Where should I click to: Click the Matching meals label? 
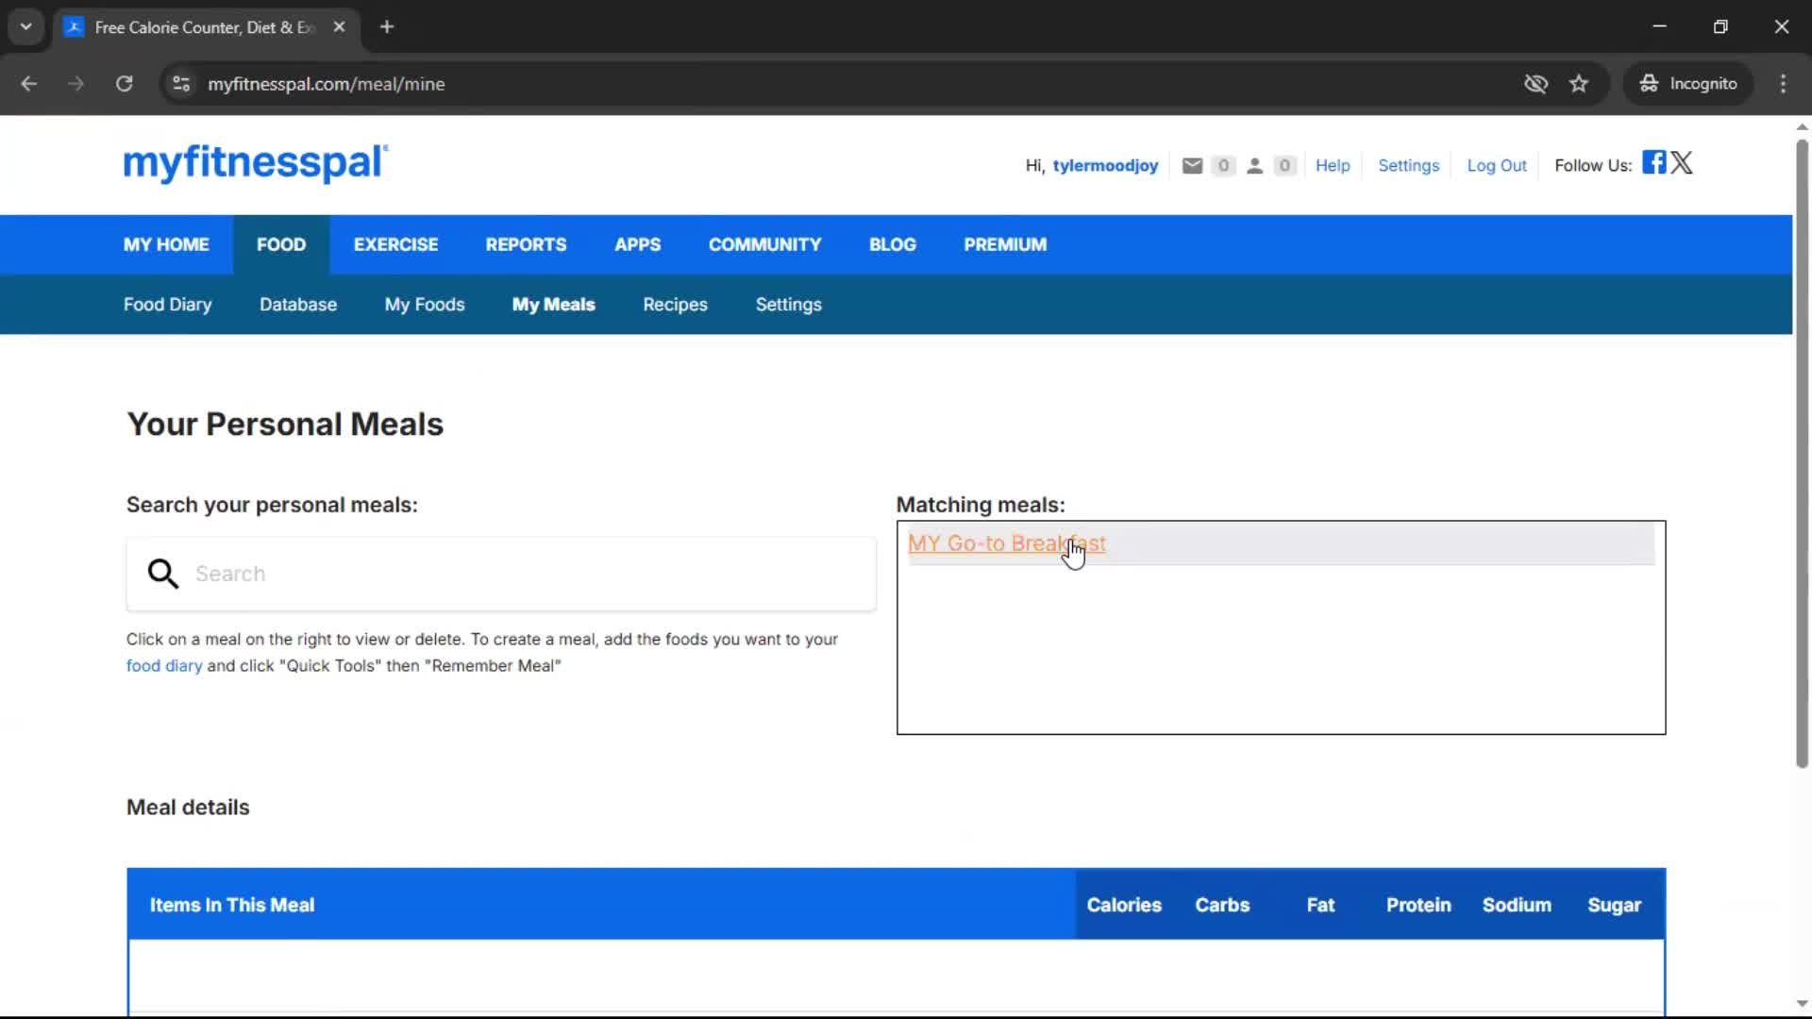(981, 505)
